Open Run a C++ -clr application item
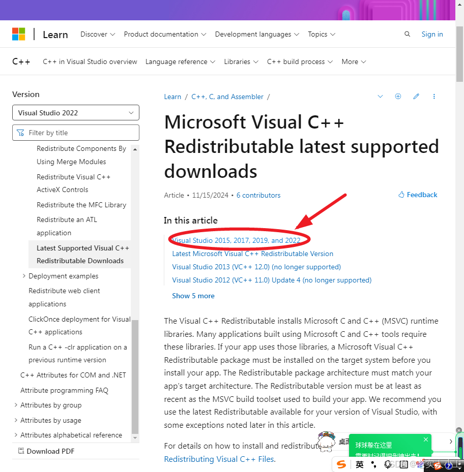The width and height of the screenshot is (464, 472). pos(78,354)
